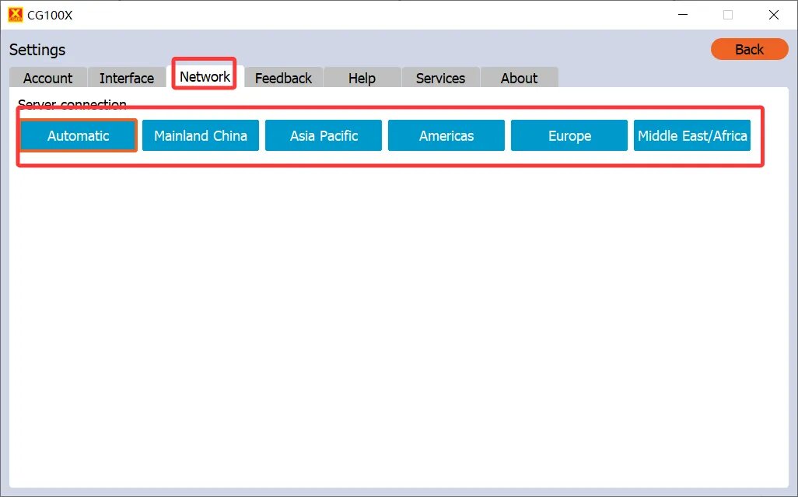Minimize the CG100X window
Image resolution: width=798 pixels, height=497 pixels.
(682, 15)
